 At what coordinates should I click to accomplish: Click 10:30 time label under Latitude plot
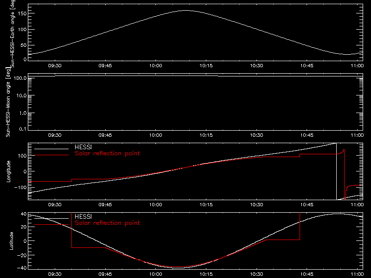pos(256,274)
